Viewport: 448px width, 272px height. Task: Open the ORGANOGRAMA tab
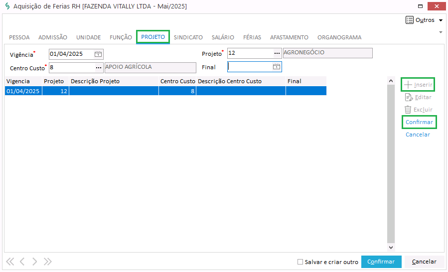point(339,37)
